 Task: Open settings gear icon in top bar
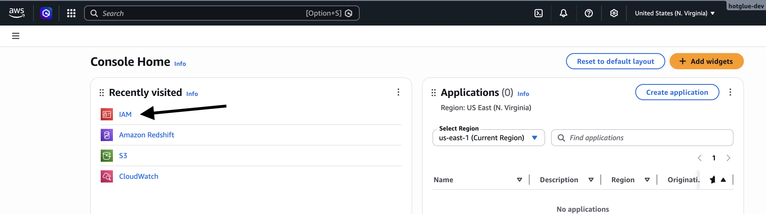[614, 13]
